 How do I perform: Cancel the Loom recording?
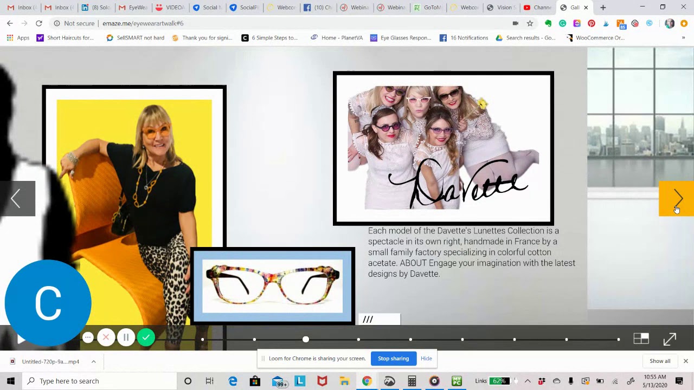[106, 337]
